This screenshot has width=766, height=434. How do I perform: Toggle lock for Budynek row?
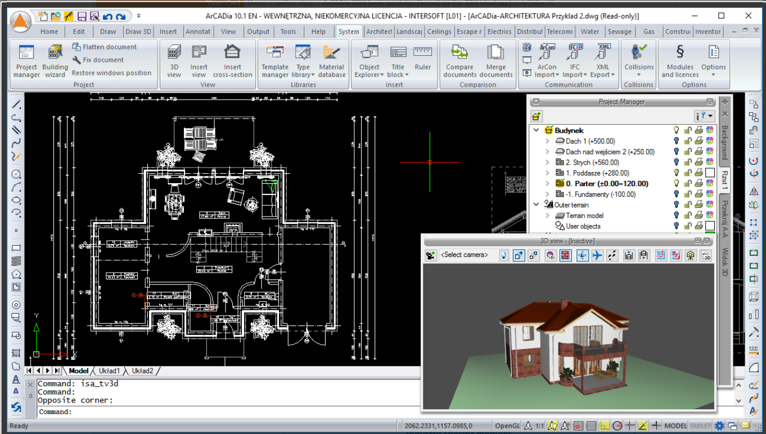click(687, 130)
